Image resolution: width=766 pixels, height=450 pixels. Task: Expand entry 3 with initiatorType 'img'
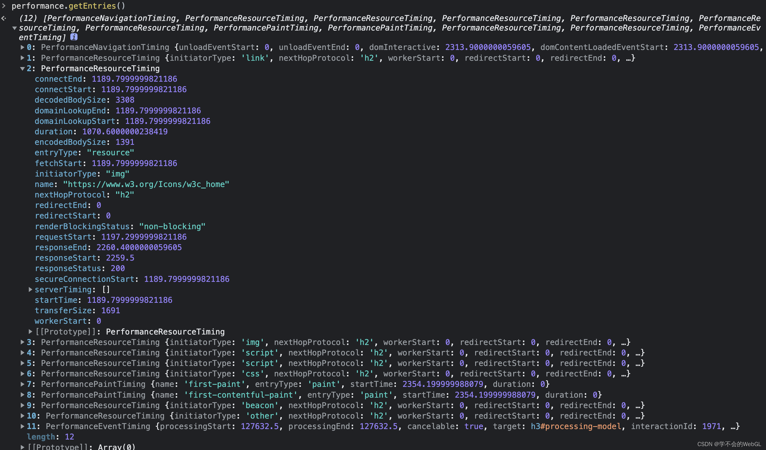[x=22, y=342]
